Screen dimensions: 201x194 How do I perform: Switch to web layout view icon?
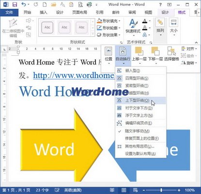pyautogui.click(x=135, y=190)
